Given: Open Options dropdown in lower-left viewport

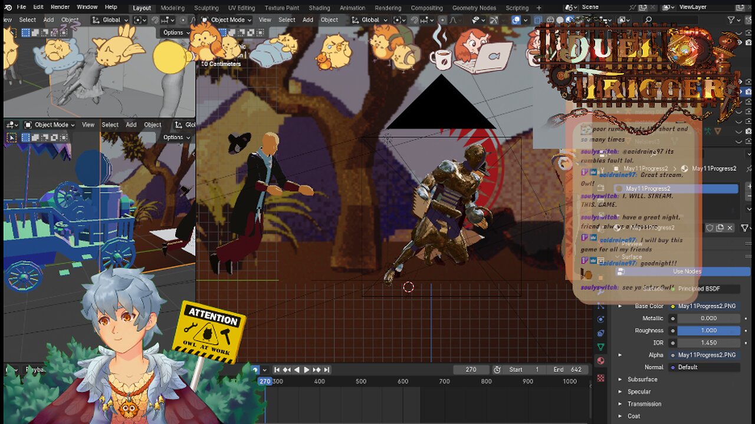Looking at the screenshot, I should click(176, 137).
